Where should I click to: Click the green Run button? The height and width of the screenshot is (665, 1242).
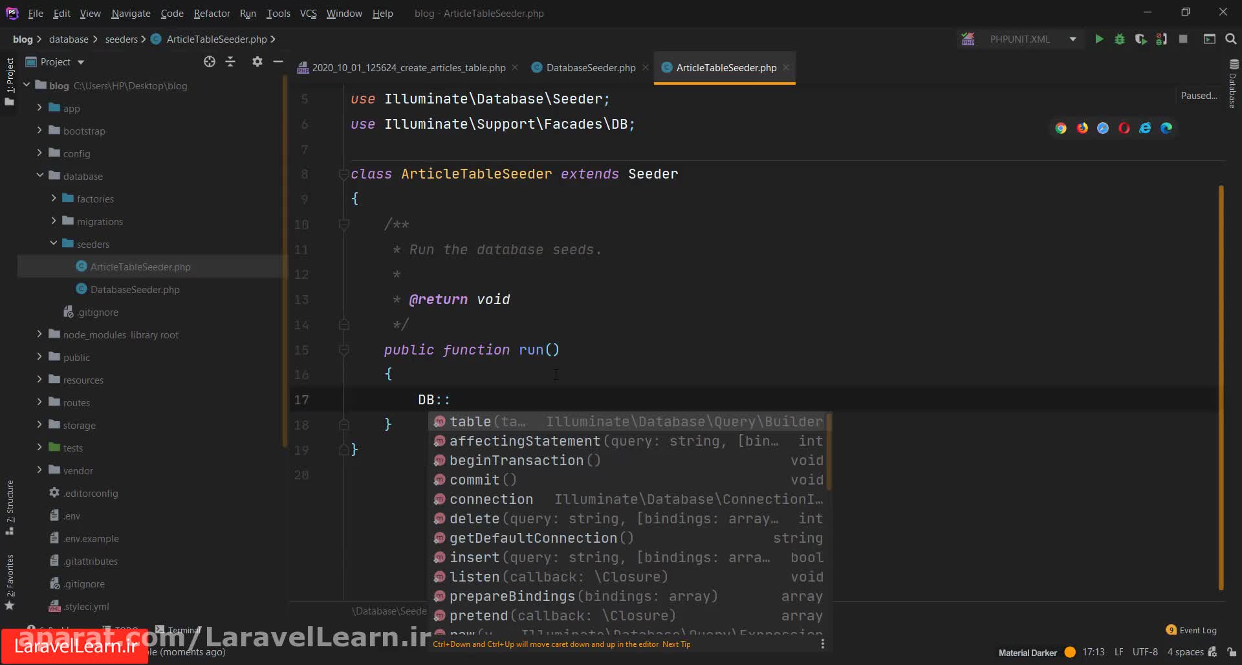pos(1098,39)
